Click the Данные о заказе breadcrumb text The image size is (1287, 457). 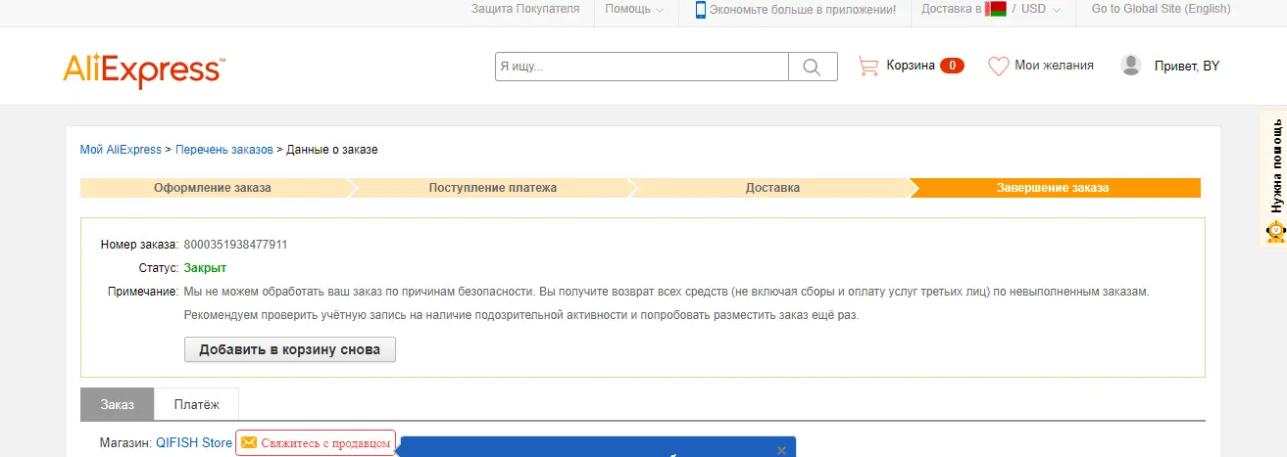click(x=332, y=150)
